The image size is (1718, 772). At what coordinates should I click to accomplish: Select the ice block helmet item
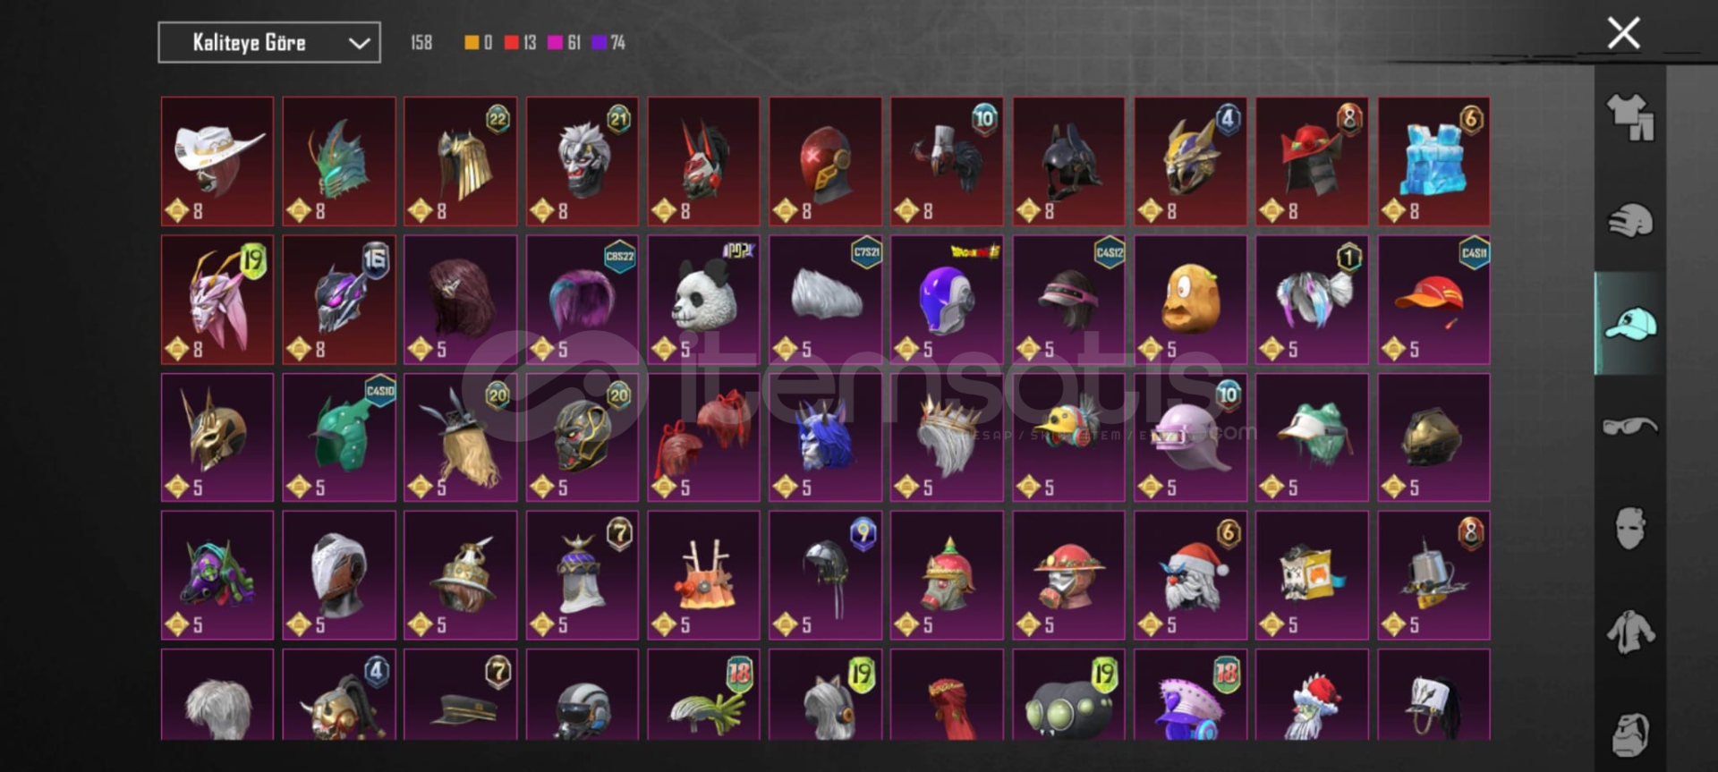pyautogui.click(x=1433, y=161)
